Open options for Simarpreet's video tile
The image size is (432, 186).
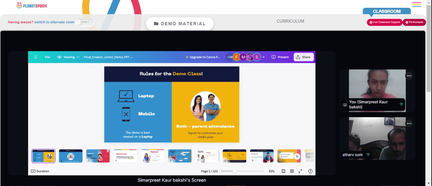click(409, 76)
